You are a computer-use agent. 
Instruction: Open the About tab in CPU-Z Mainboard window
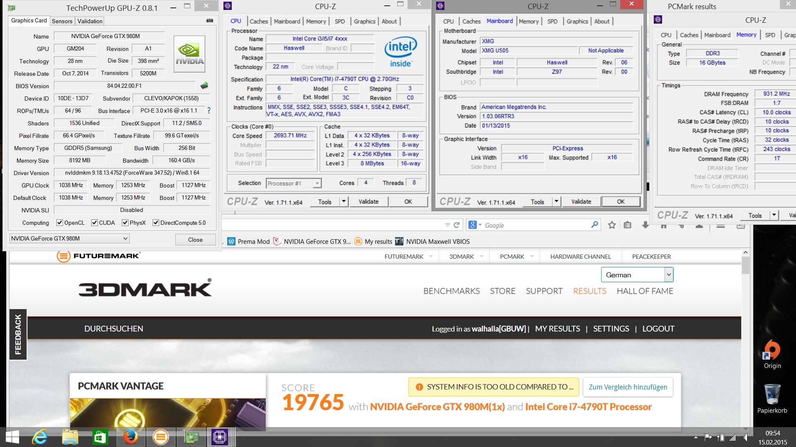click(x=602, y=21)
